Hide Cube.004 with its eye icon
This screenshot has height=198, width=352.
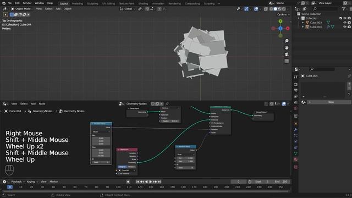pos(345,27)
